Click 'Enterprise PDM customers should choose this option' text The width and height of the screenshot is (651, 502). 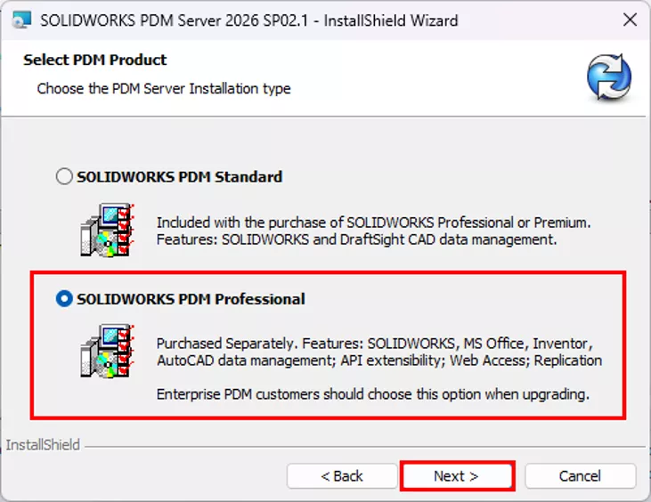pos(373,394)
